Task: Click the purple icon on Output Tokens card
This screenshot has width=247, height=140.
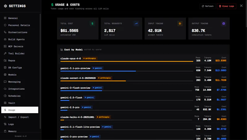Action: [x=224, y=24]
